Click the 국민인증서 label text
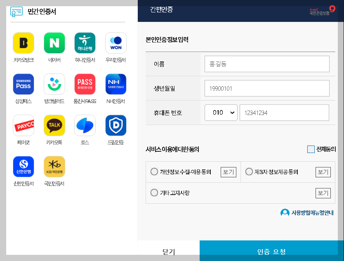The width and height of the screenshot is (344, 261). [x=54, y=183]
